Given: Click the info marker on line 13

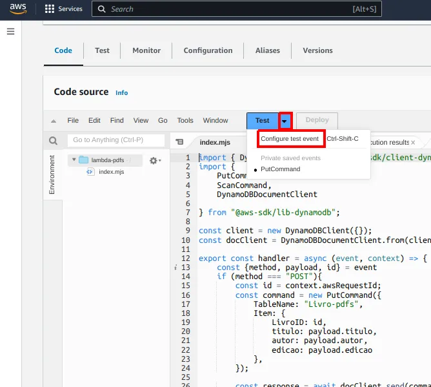Looking at the screenshot, I should click(175, 267).
